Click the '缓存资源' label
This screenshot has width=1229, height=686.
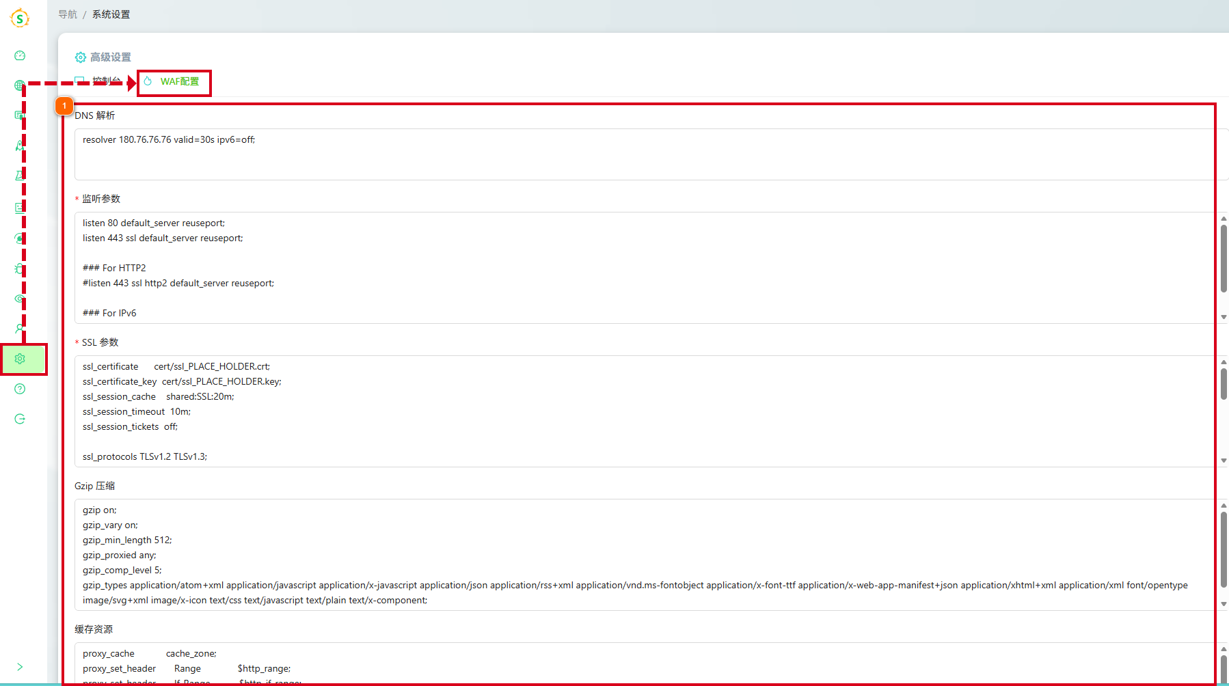tap(94, 629)
